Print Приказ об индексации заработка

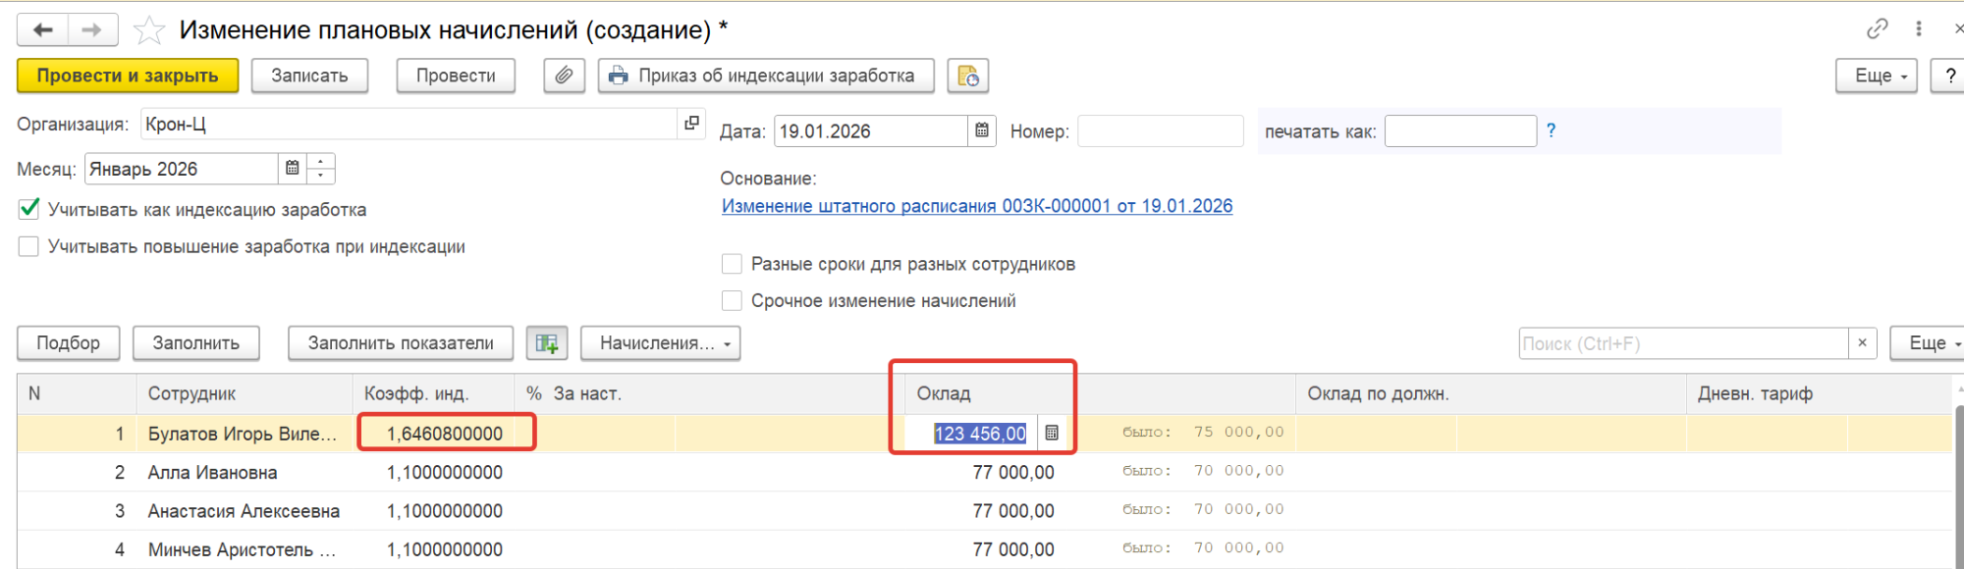point(766,76)
